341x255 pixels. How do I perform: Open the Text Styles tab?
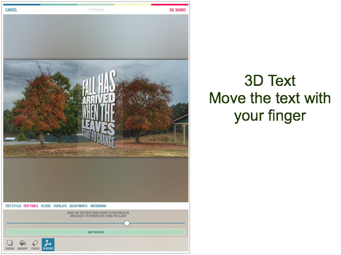(x=13, y=206)
